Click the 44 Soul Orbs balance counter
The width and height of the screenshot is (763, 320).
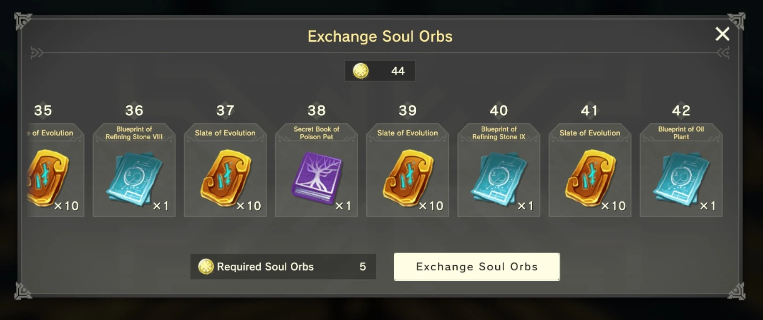[397, 71]
